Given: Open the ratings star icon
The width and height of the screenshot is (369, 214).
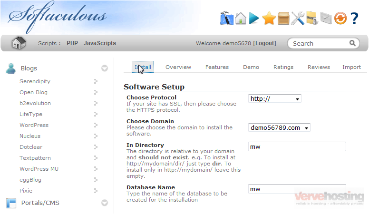Looking at the screenshot, I should (x=269, y=19).
